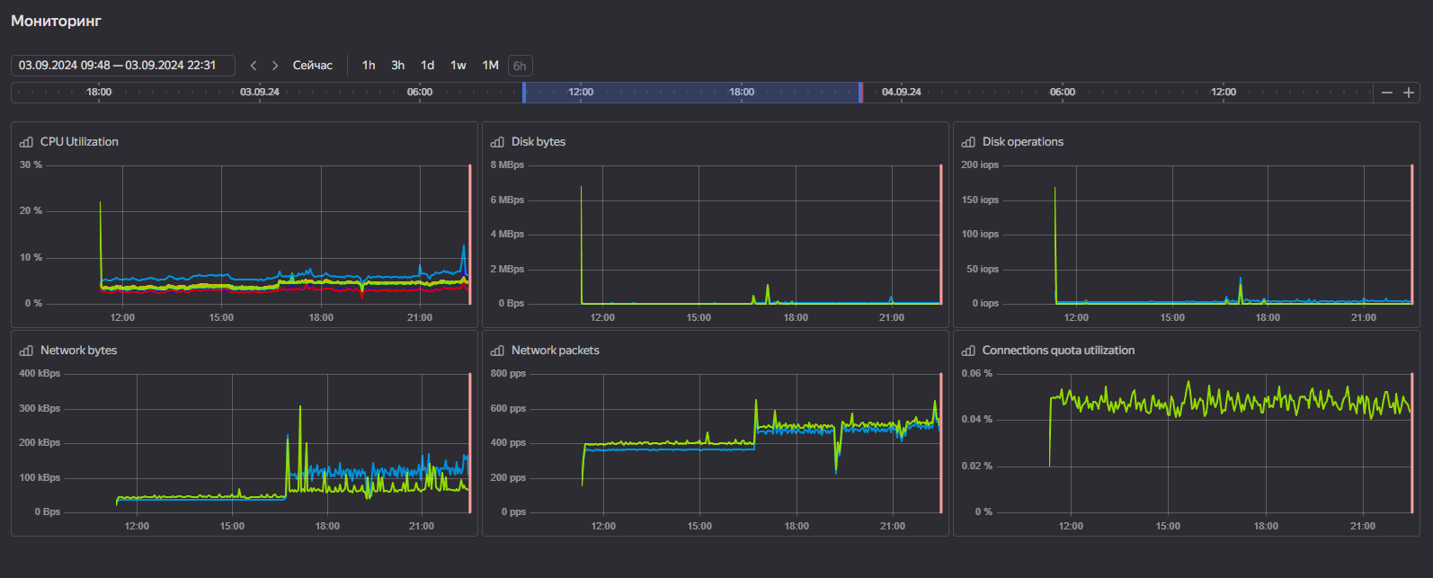The width and height of the screenshot is (1433, 578).
Task: Select the 6h time range
Action: click(520, 66)
